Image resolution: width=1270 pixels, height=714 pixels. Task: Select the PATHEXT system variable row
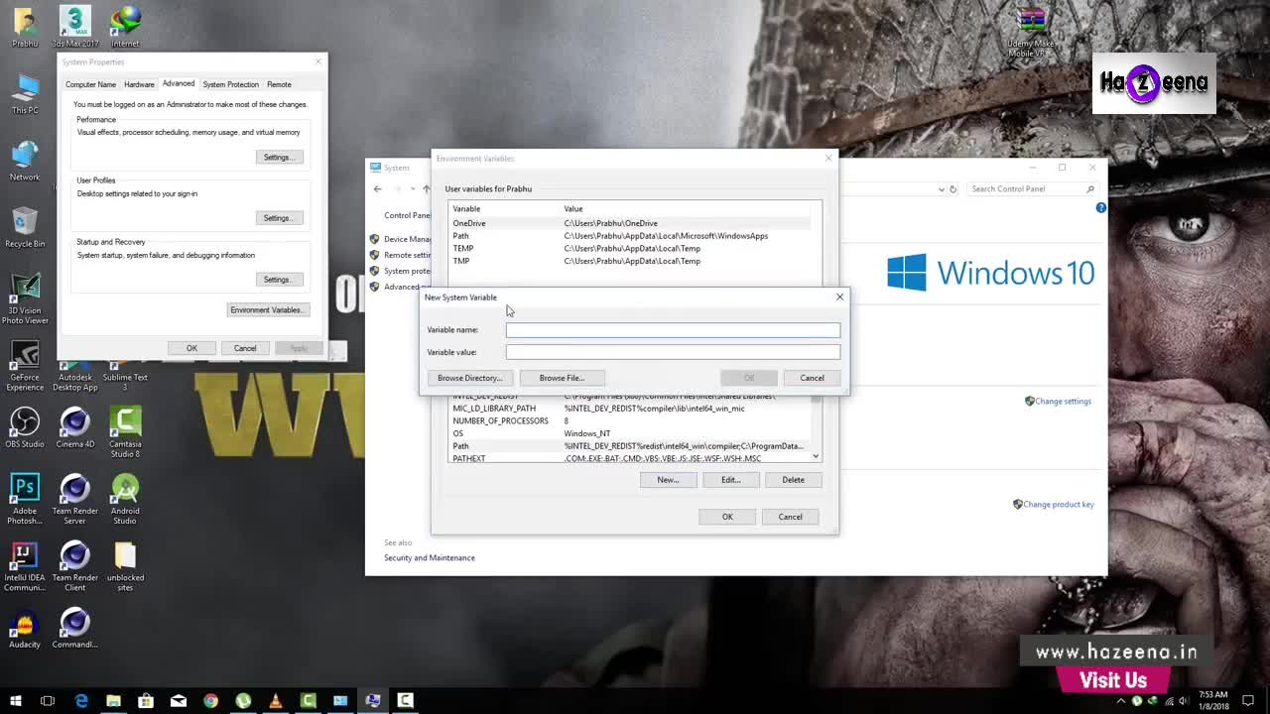[630, 458]
